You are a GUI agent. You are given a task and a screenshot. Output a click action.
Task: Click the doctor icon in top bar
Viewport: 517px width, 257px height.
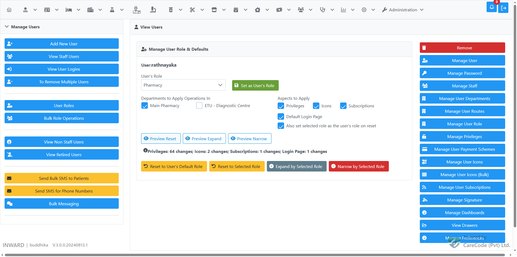pos(137,10)
